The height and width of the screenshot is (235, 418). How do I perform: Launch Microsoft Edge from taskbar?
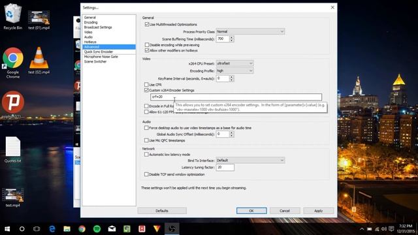pos(52,229)
